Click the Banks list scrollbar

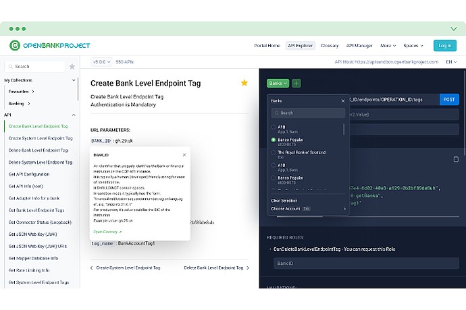(x=344, y=129)
